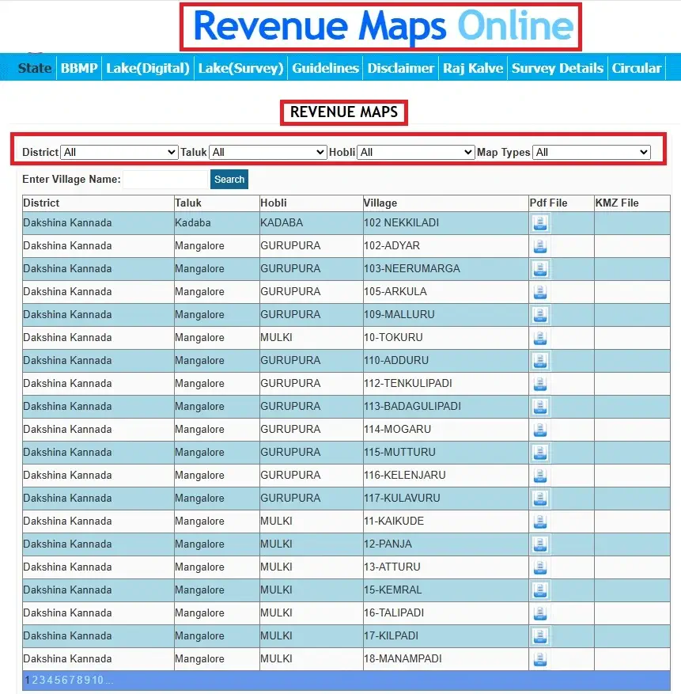Download PDF for 105-ARKULA village

(x=540, y=292)
